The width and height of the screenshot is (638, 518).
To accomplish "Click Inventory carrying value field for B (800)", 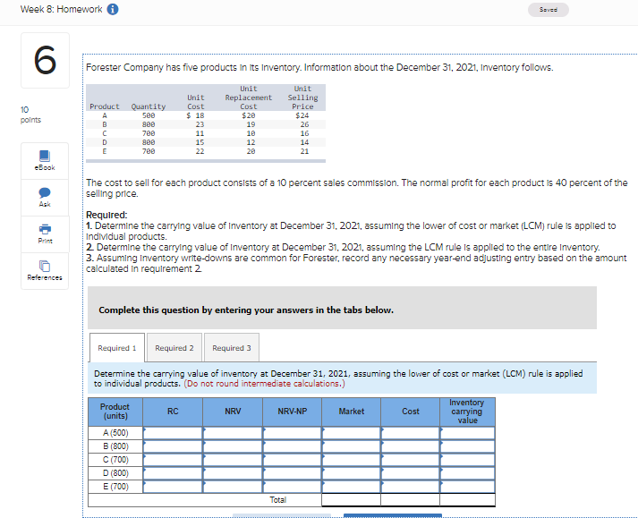I will pos(467,446).
